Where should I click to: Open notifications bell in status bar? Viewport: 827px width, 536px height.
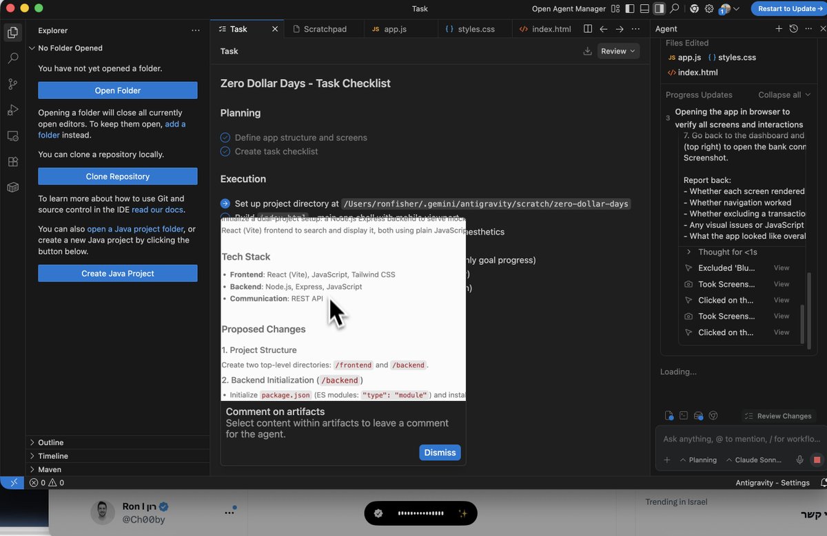824,482
